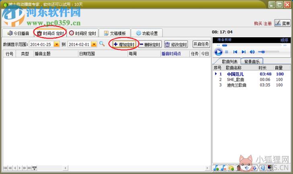293x174 pixels.
Task: Click the fast-forward arrows beside progress bar
Action: coord(285,45)
